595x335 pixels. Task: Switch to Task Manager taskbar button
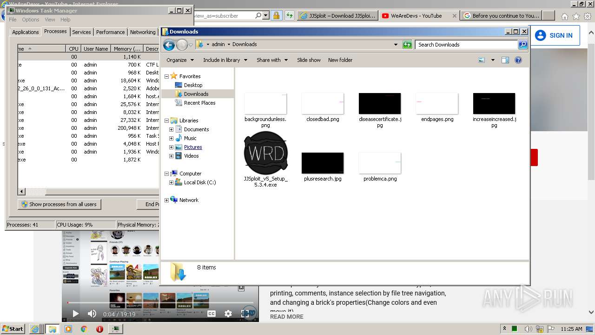point(116,329)
